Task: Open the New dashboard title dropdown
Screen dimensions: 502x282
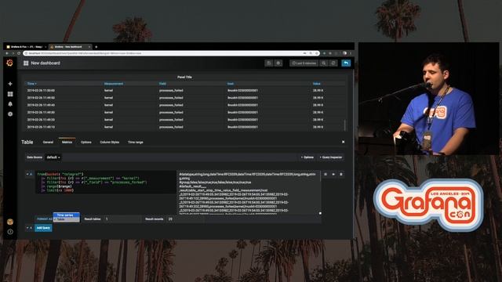Action: pyautogui.click(x=45, y=63)
